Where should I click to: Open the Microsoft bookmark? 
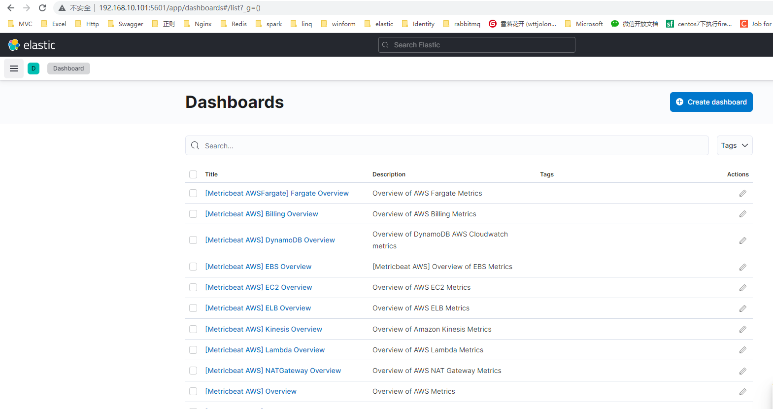[584, 24]
